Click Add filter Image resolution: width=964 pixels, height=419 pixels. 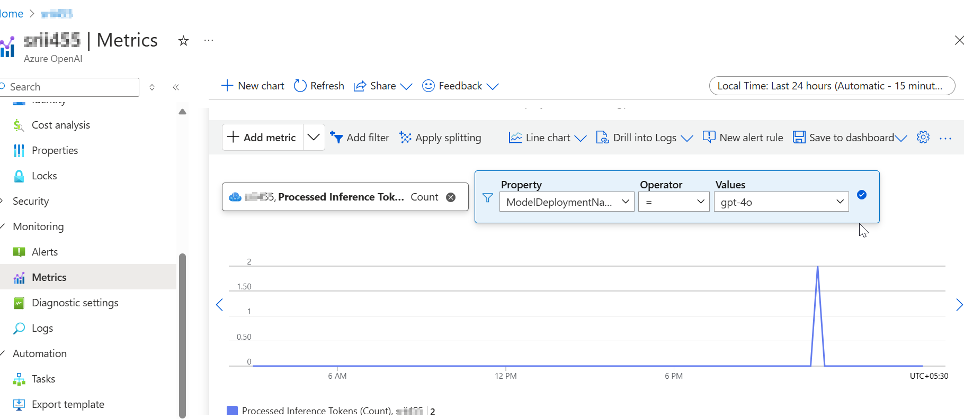[x=360, y=138]
